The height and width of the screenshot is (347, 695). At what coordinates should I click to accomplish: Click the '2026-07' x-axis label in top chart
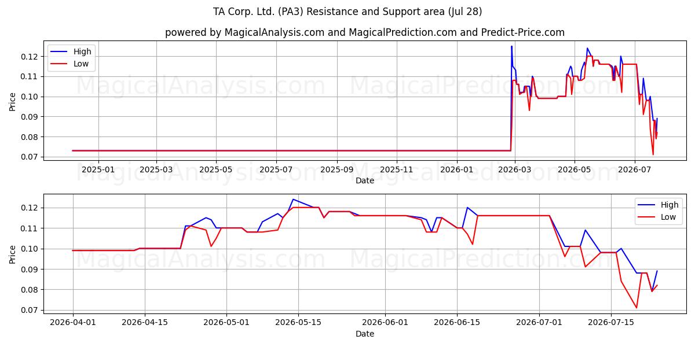[x=635, y=169]
